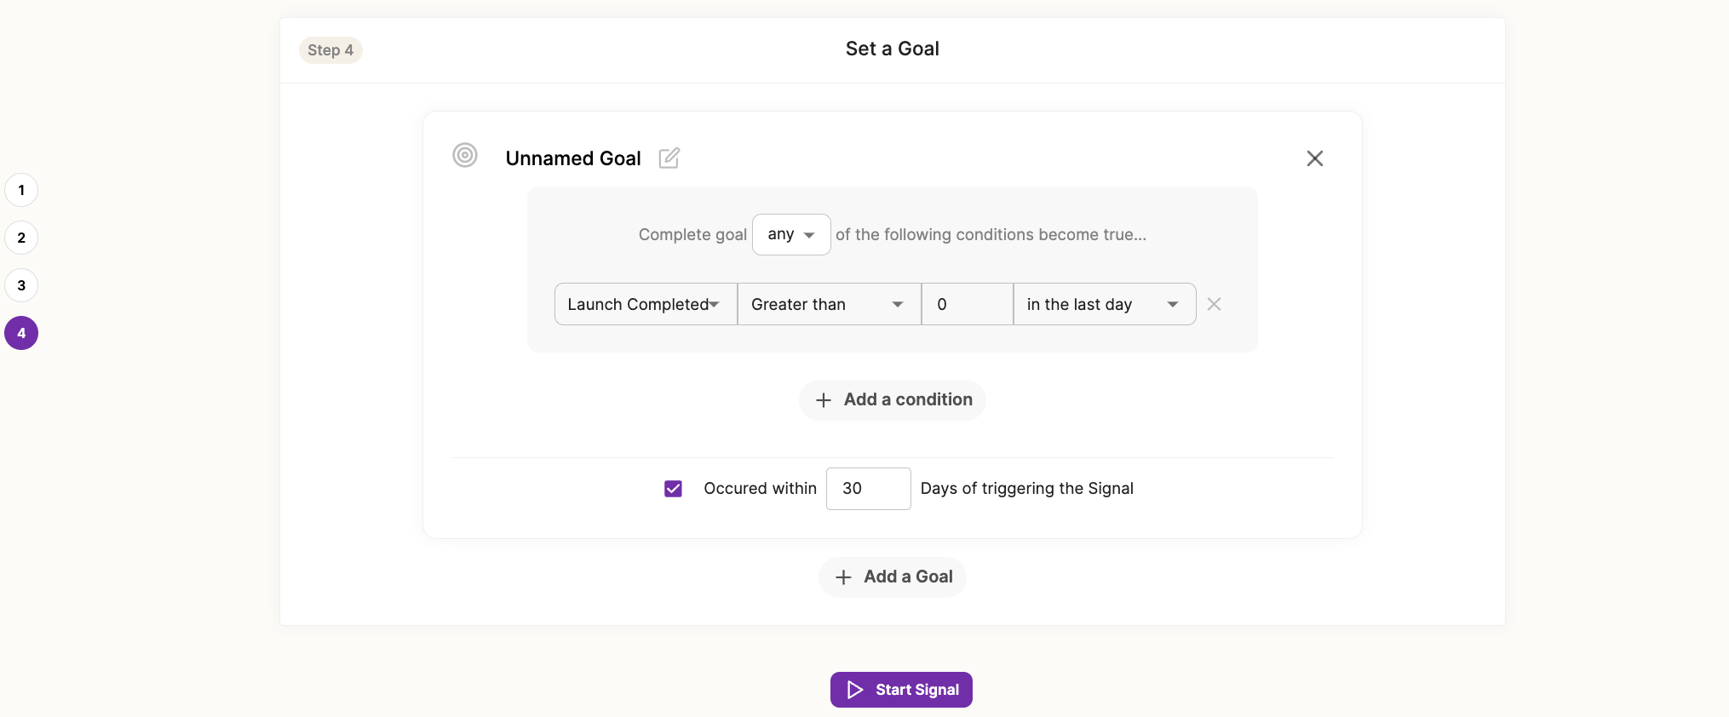Delete the Launch Completed condition row
1729x717 pixels.
(1215, 304)
